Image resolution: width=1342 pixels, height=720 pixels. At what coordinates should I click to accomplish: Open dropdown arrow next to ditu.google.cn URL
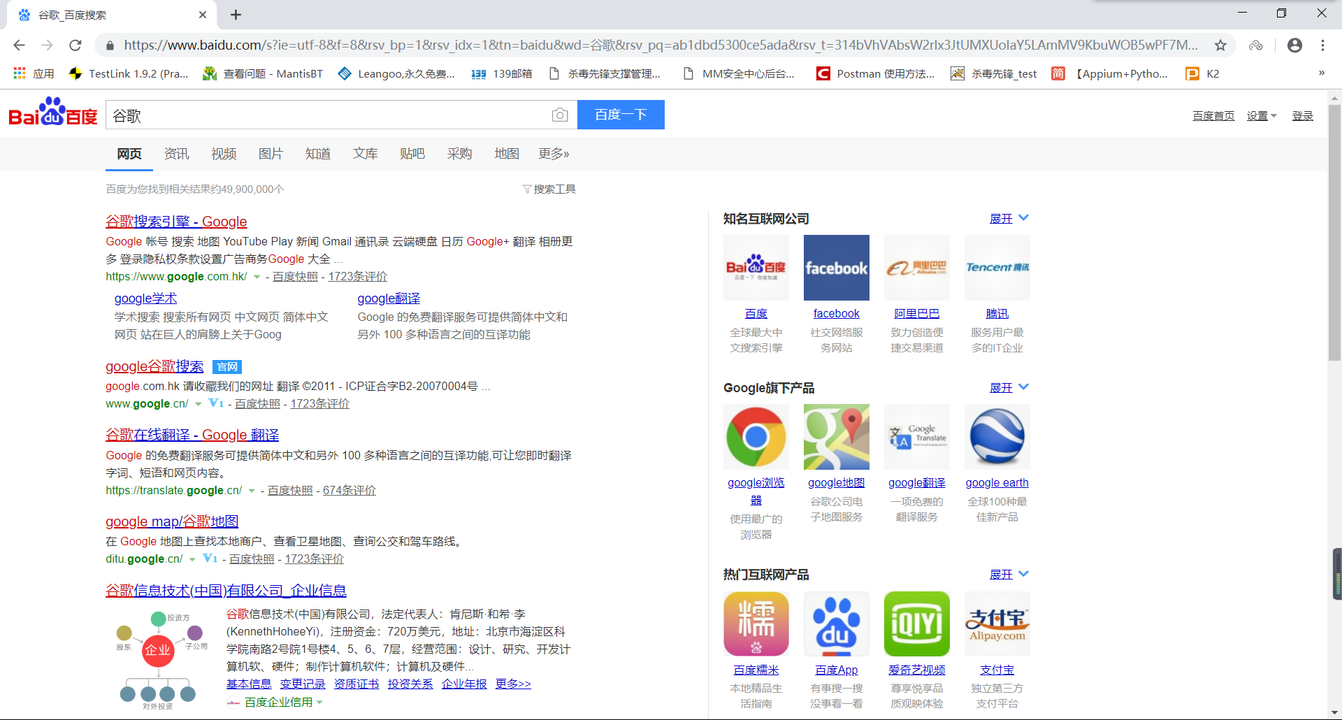(x=192, y=560)
